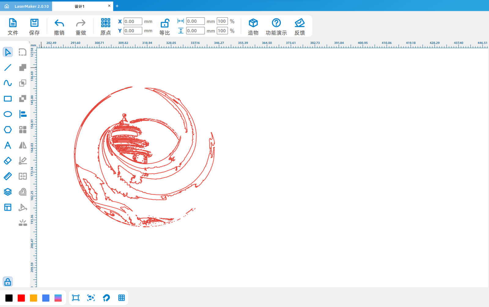This screenshot has height=307, width=489.
Task: Add a new design tab
Action: click(117, 6)
